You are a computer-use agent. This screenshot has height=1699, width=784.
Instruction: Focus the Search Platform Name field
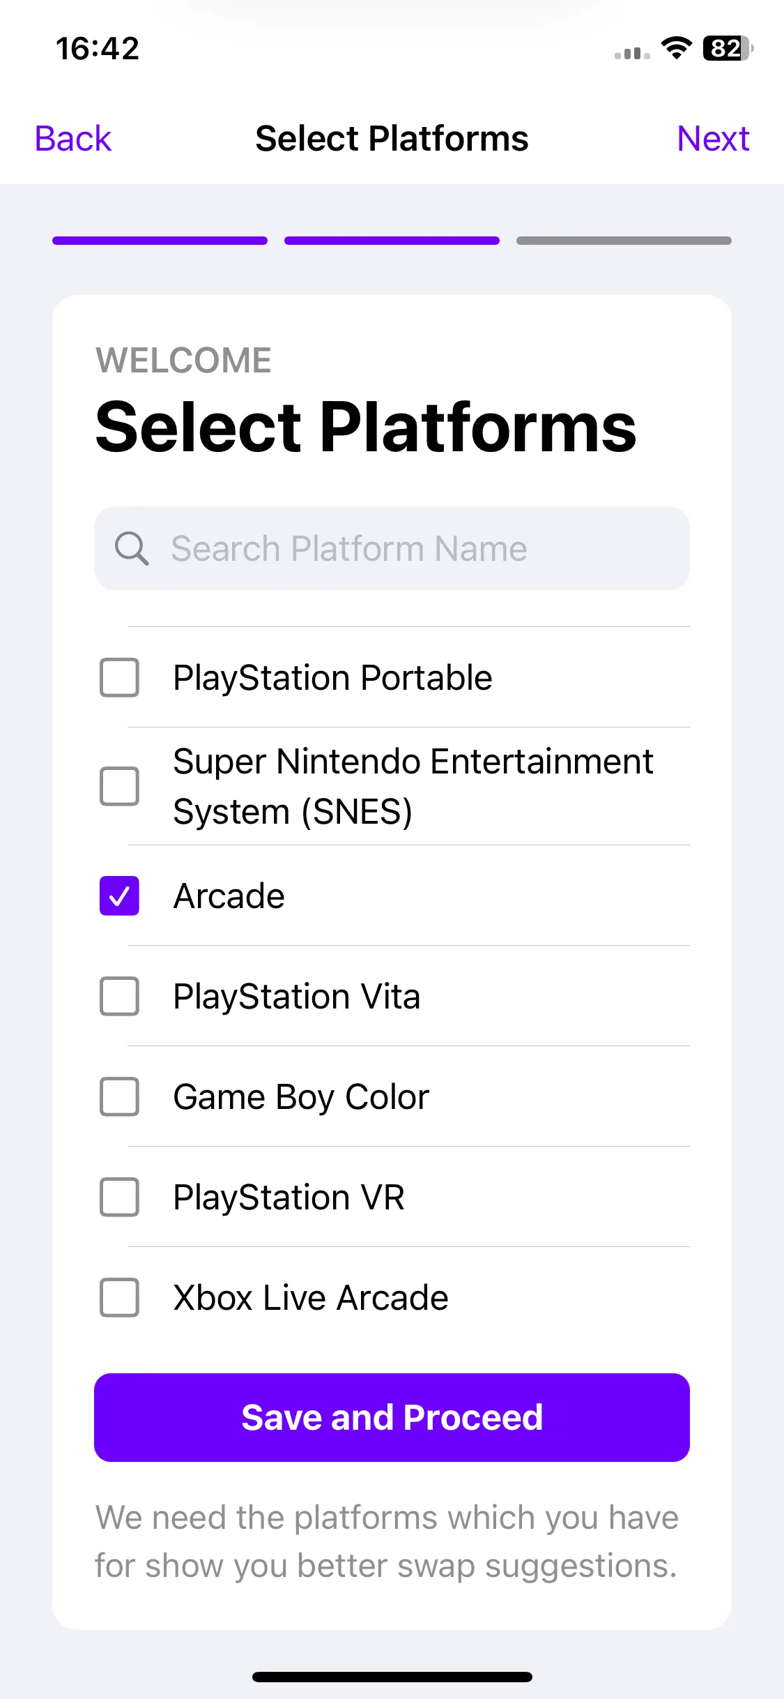(x=392, y=548)
